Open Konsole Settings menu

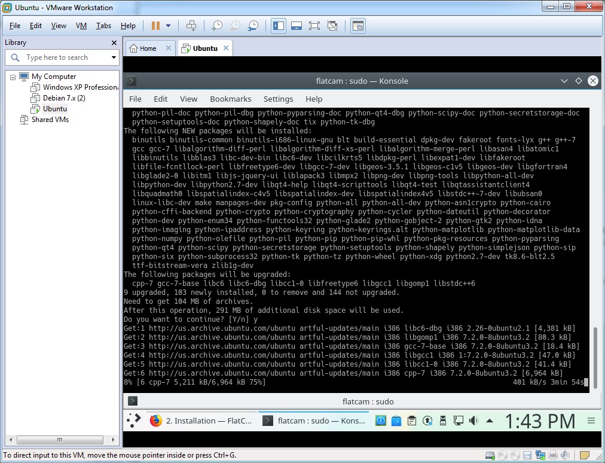click(278, 99)
